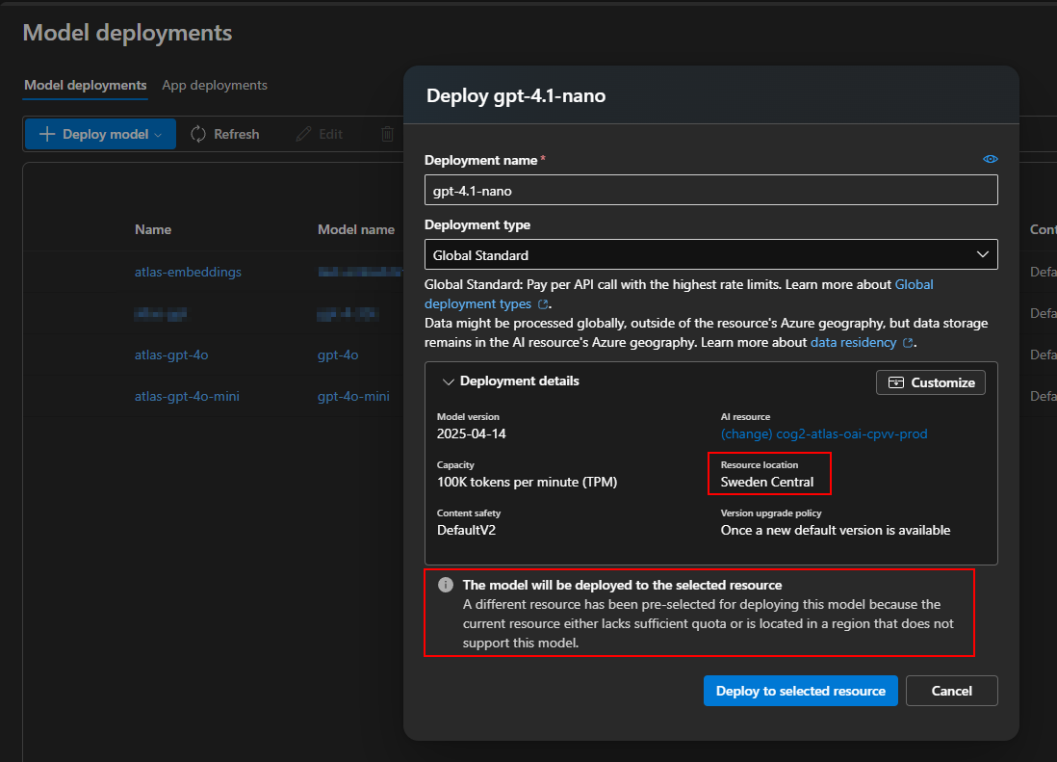Open external link icon after deployment types
This screenshot has height=762, width=1057.
click(x=543, y=304)
